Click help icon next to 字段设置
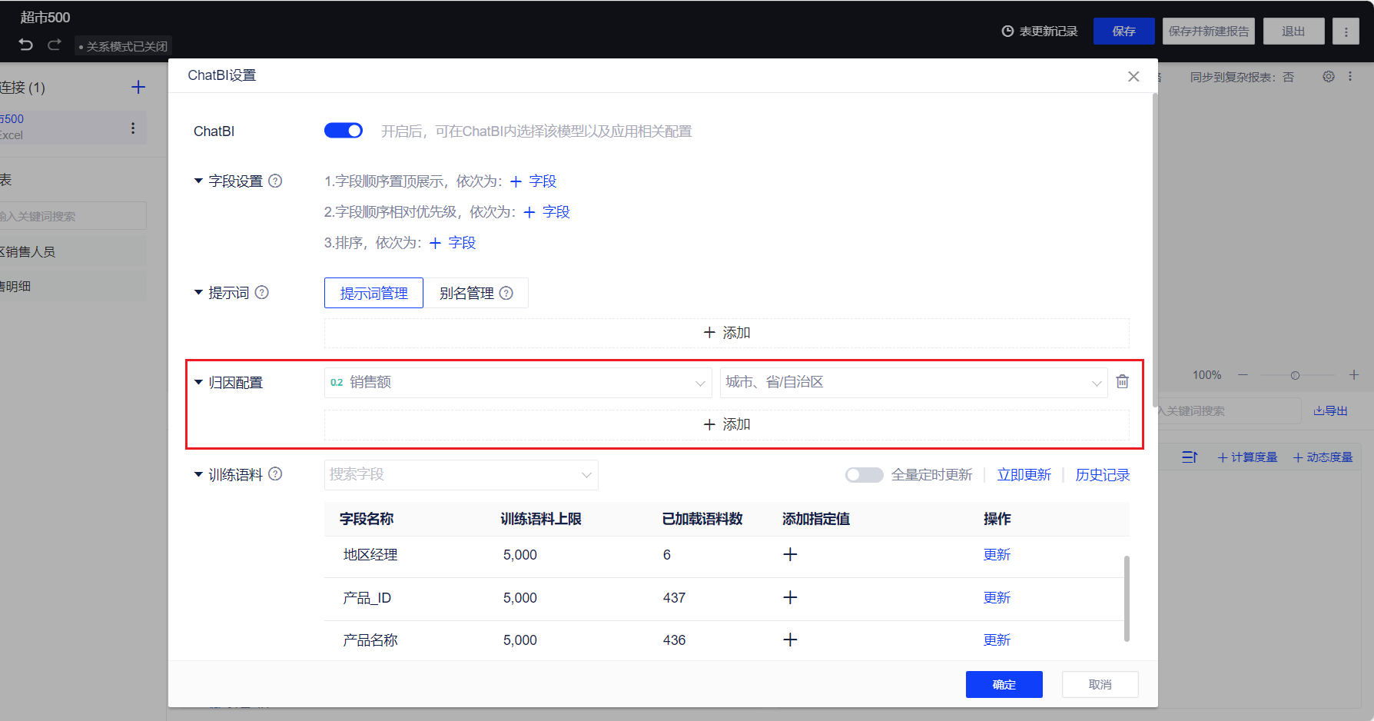Screen dimensions: 1374x721 (275, 181)
